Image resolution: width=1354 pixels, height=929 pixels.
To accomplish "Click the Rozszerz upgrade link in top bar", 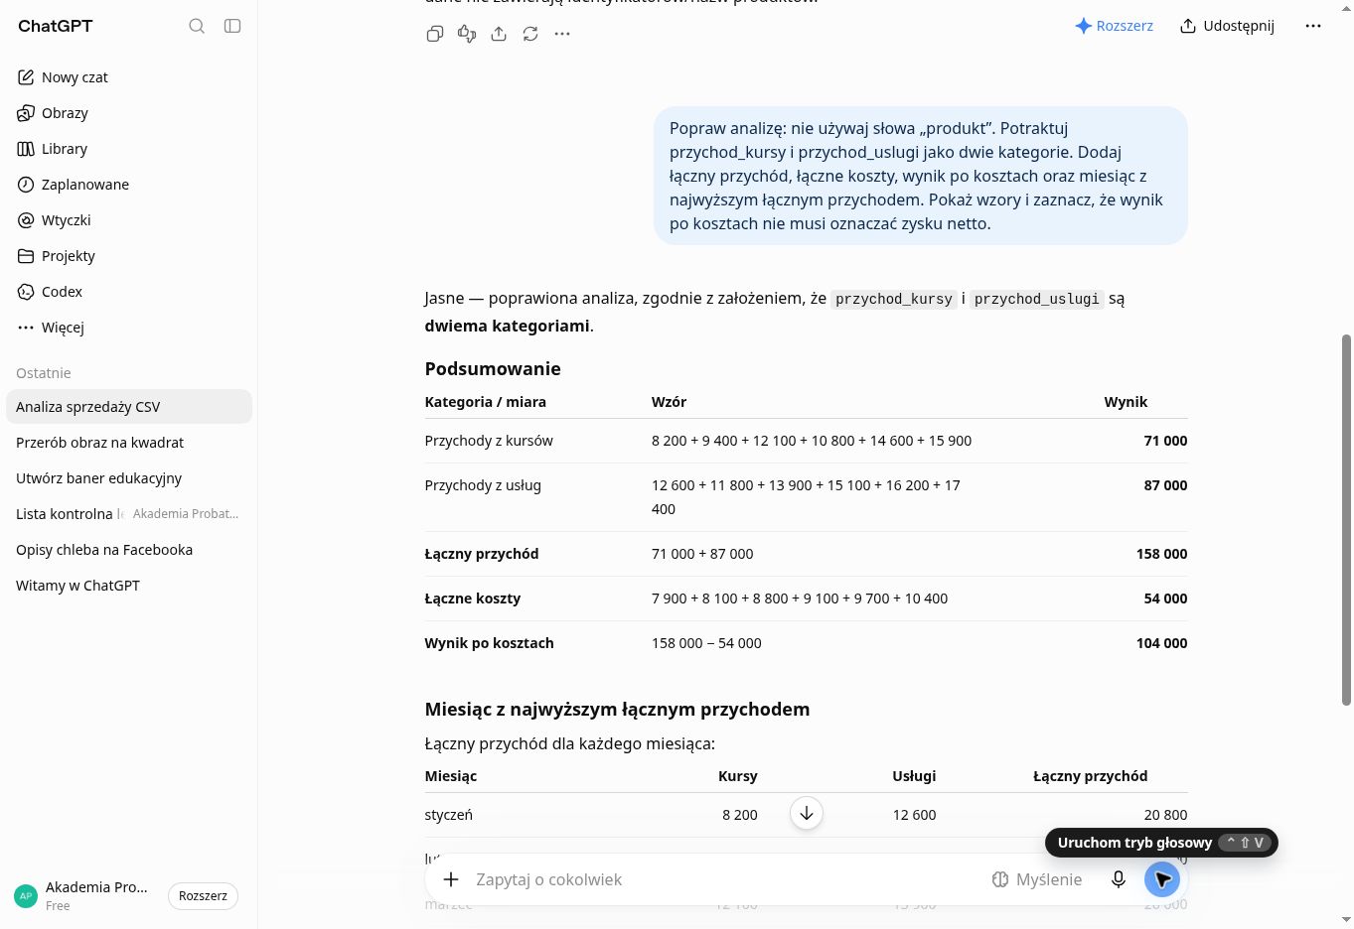I will [x=1115, y=26].
